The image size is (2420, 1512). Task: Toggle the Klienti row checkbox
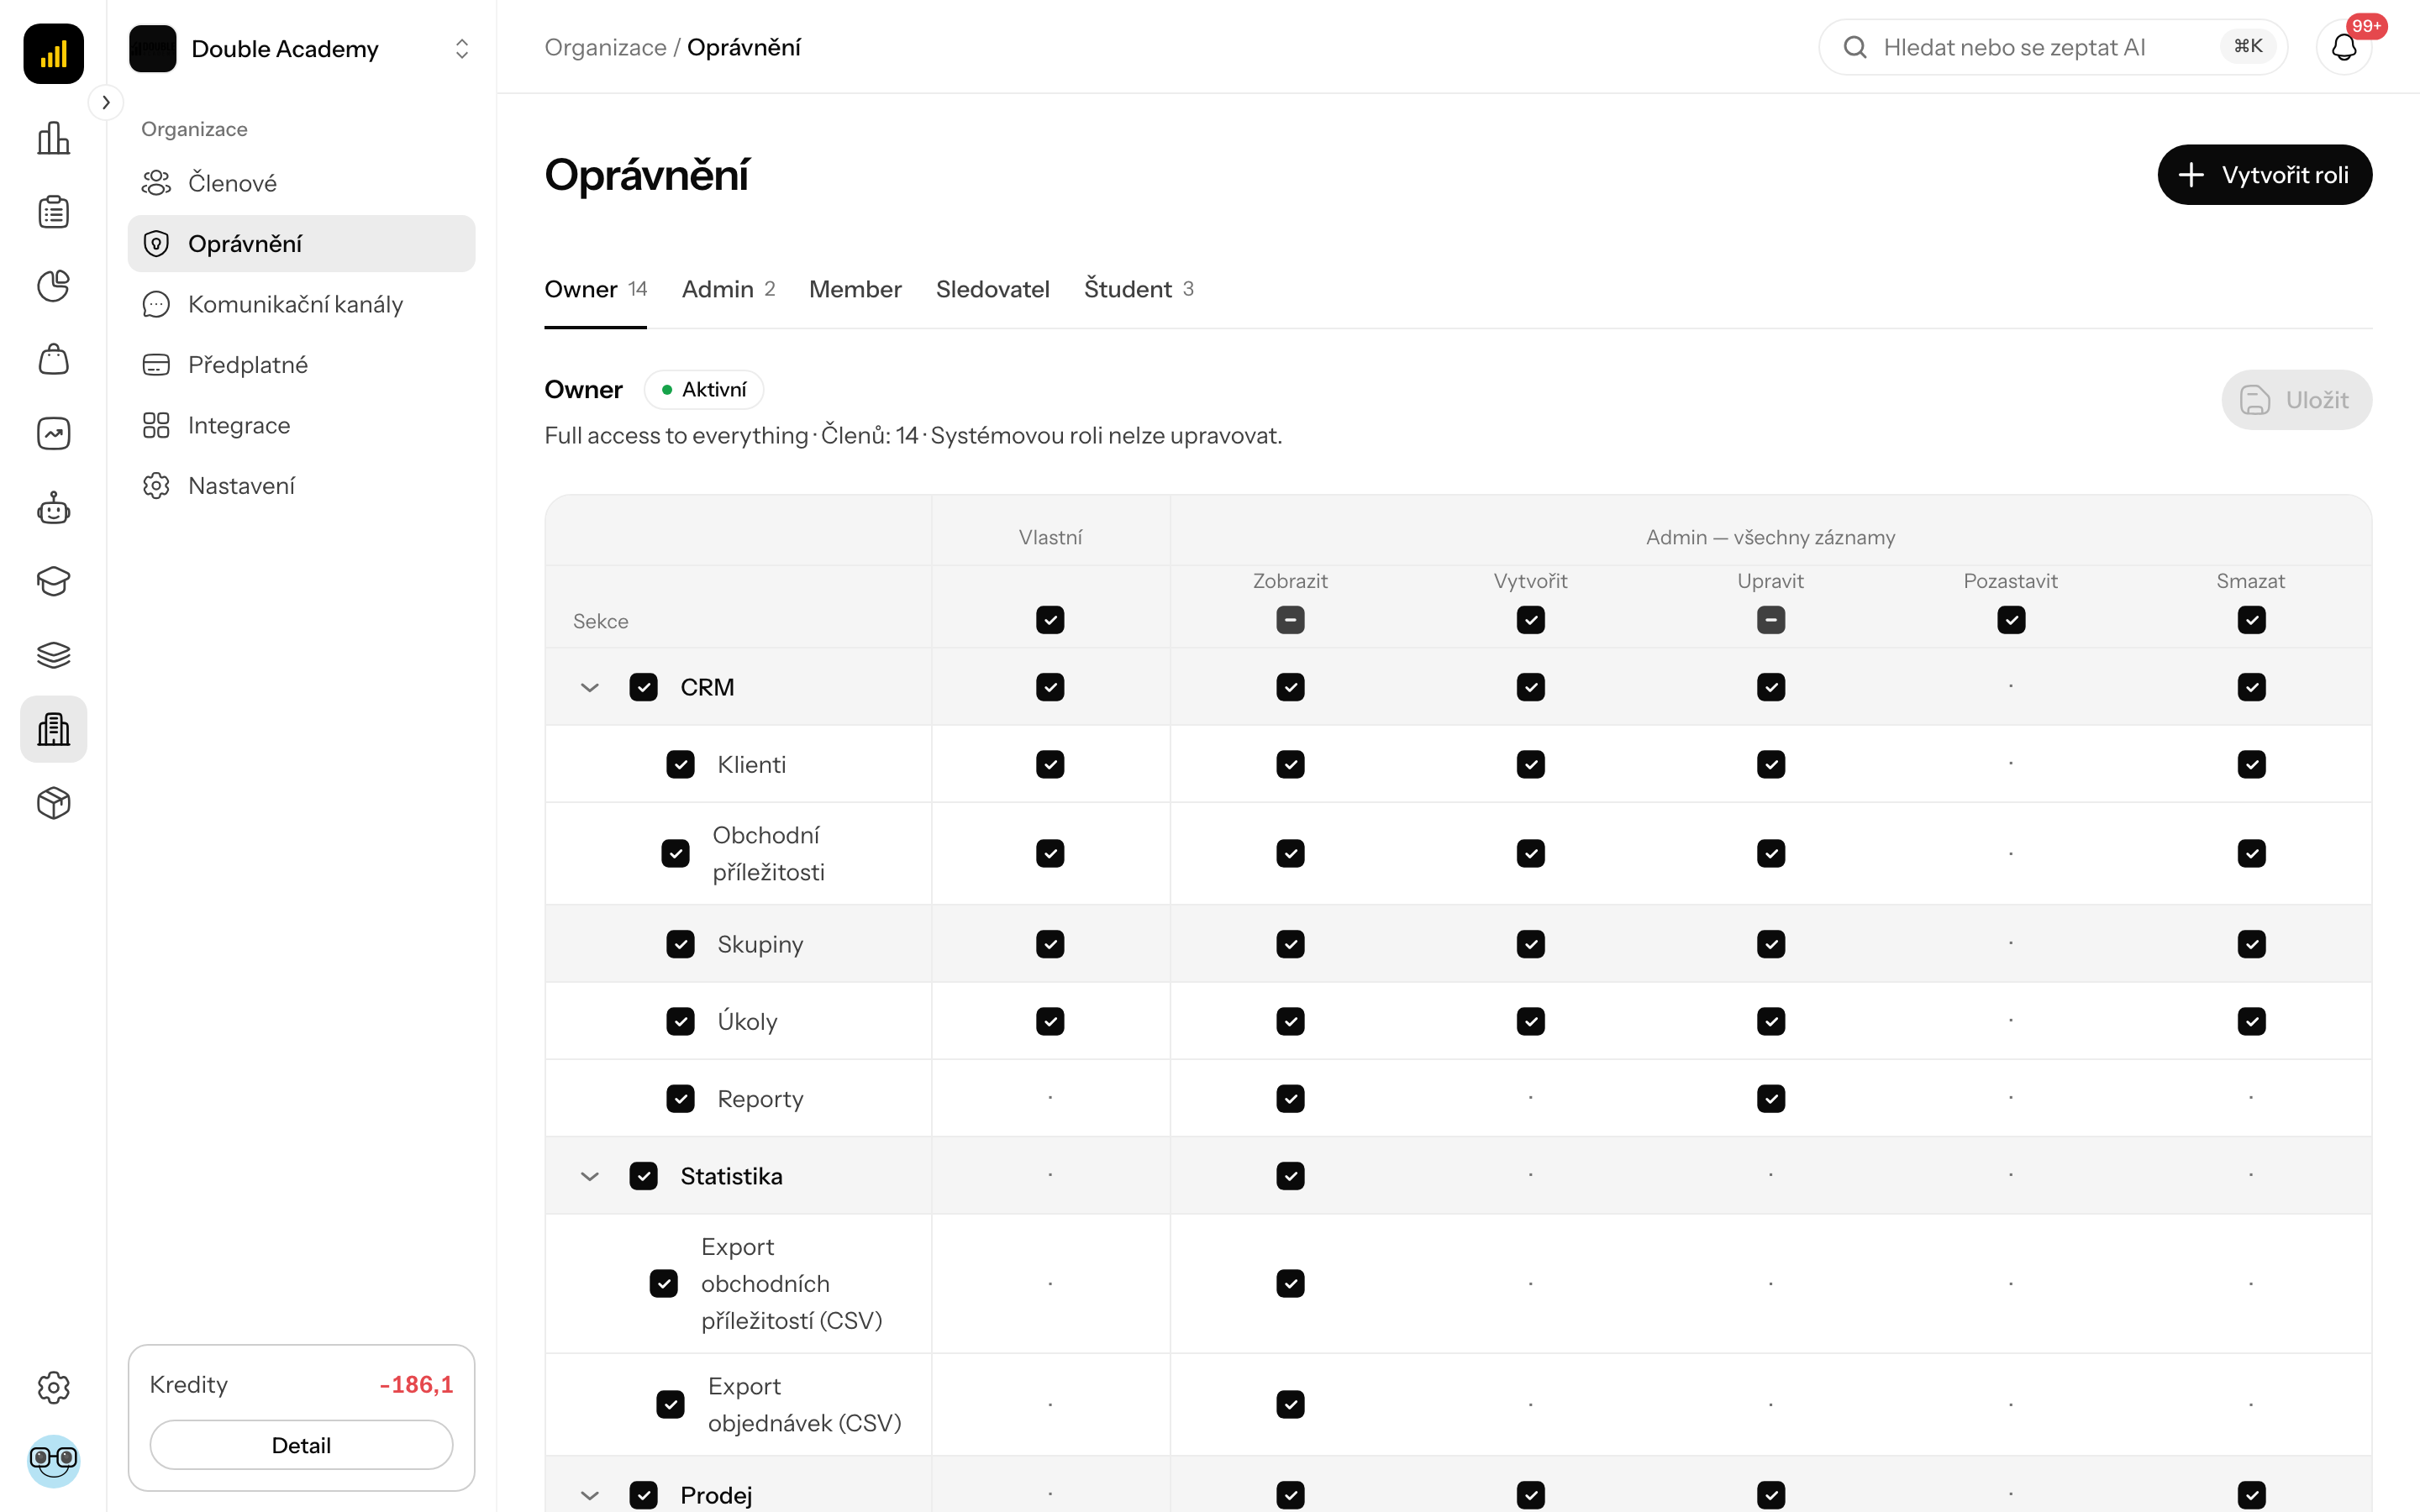click(680, 765)
